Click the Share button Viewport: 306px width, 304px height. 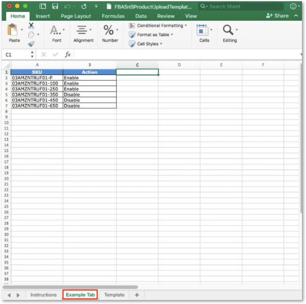pyautogui.click(x=278, y=16)
